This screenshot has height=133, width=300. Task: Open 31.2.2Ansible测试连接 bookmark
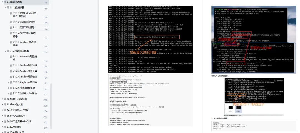[25, 66]
